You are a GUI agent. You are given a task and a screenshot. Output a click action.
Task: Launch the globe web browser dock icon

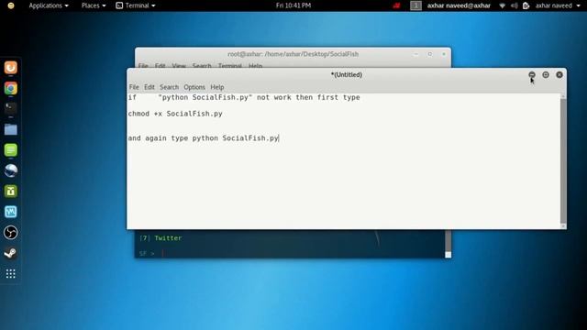point(11,170)
